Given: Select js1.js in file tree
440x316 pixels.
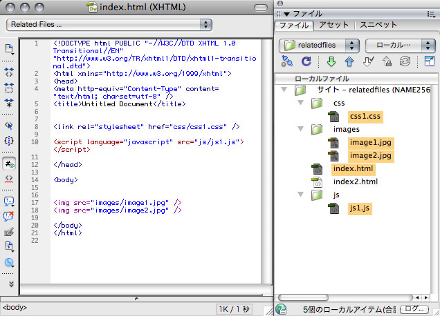Looking at the screenshot, I should click(x=360, y=208).
